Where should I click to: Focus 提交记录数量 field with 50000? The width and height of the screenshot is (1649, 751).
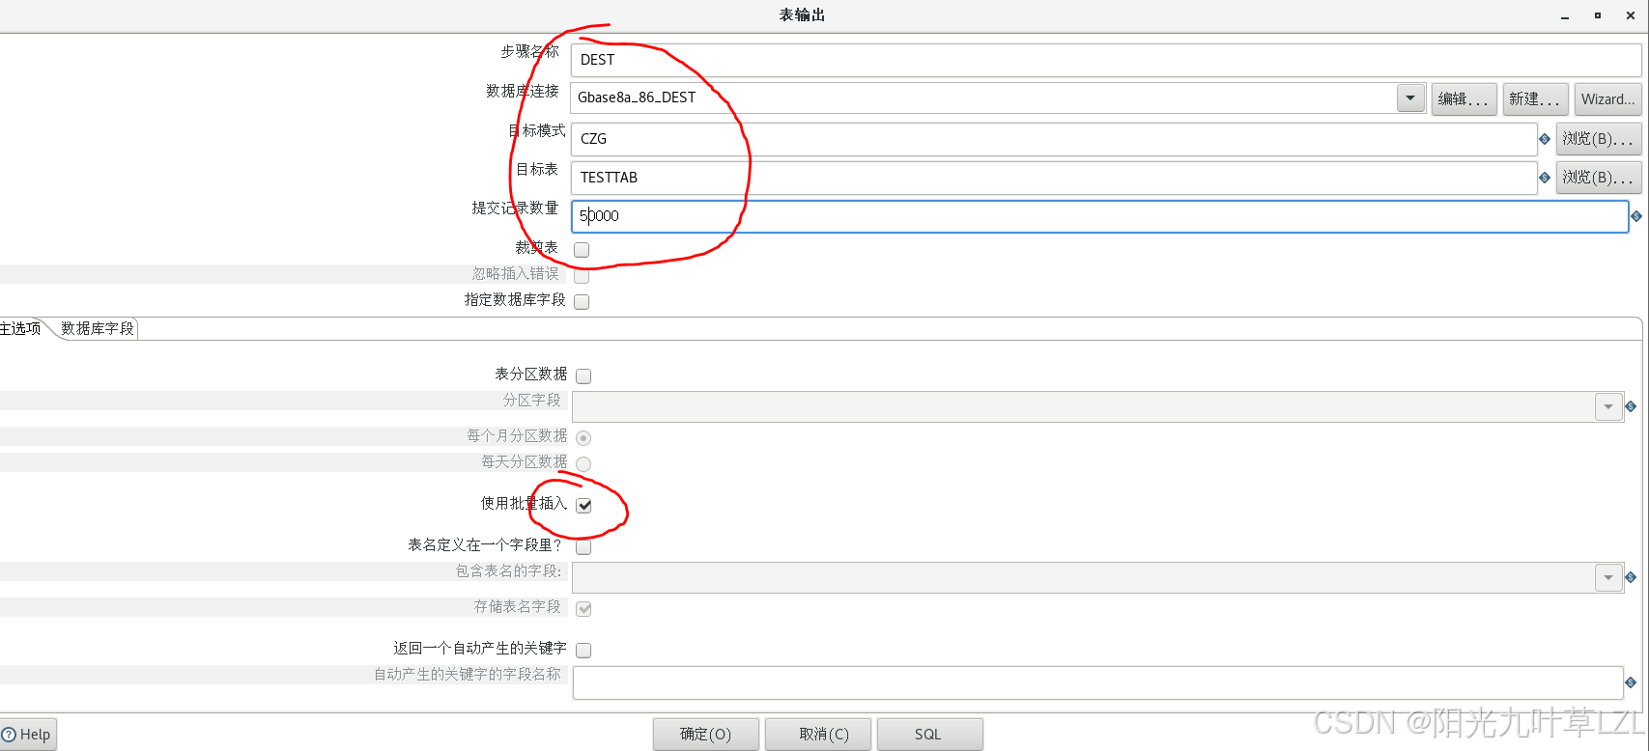pos(1099,216)
